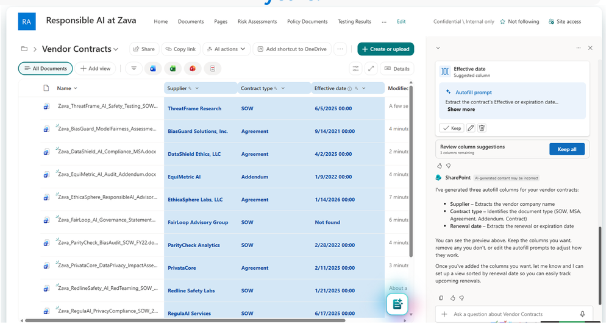609x327 pixels.
Task: Collapse the side panel using the chevron
Action: [x=438, y=48]
